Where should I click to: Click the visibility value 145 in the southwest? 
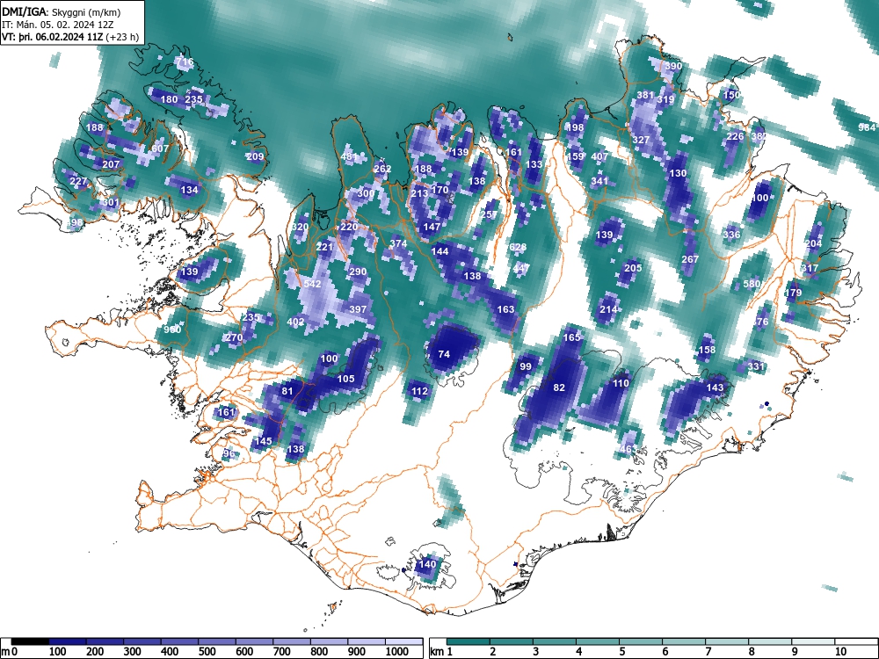[263, 441]
